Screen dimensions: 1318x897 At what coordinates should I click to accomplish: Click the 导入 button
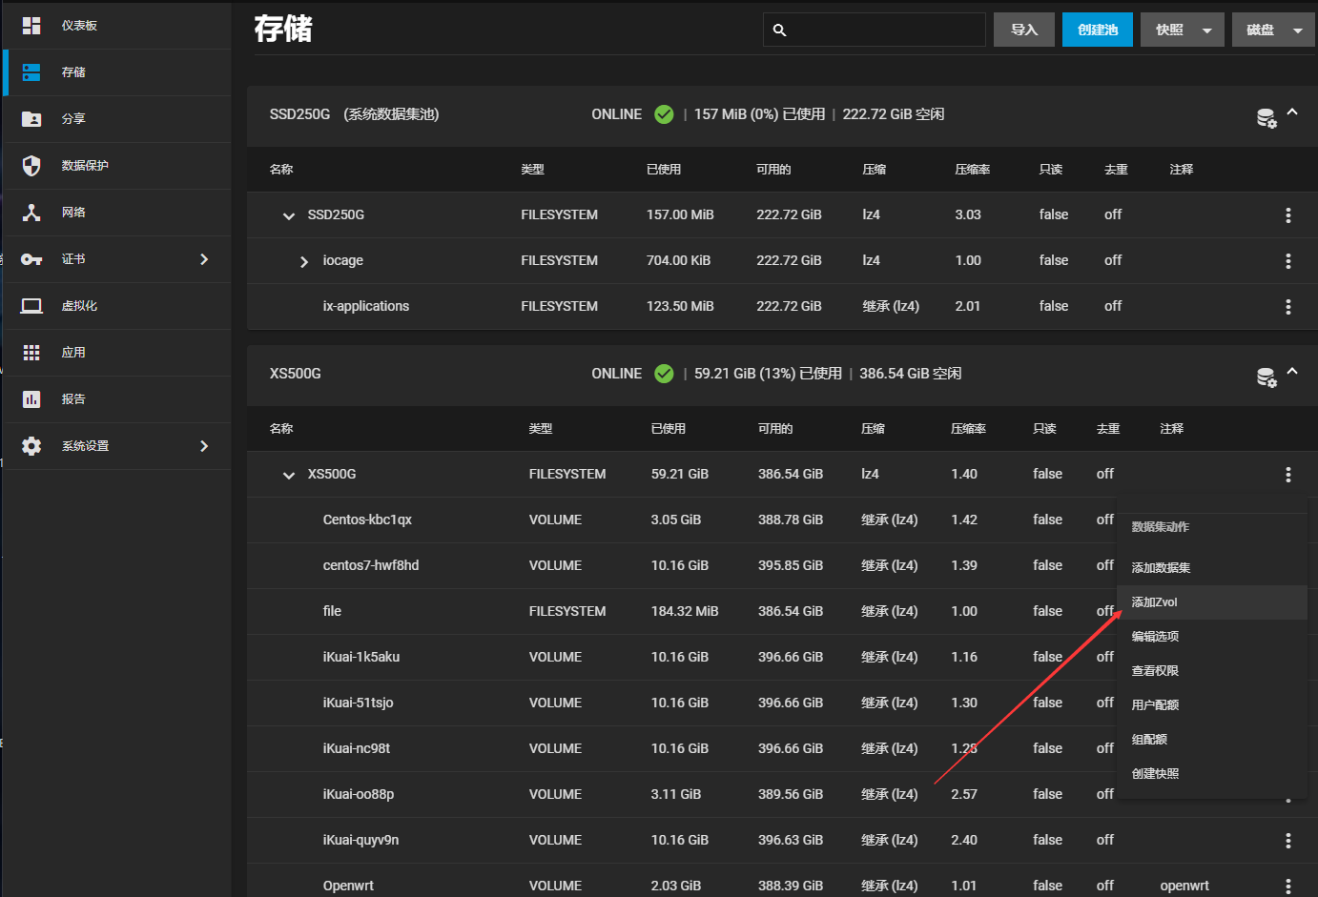(1024, 30)
